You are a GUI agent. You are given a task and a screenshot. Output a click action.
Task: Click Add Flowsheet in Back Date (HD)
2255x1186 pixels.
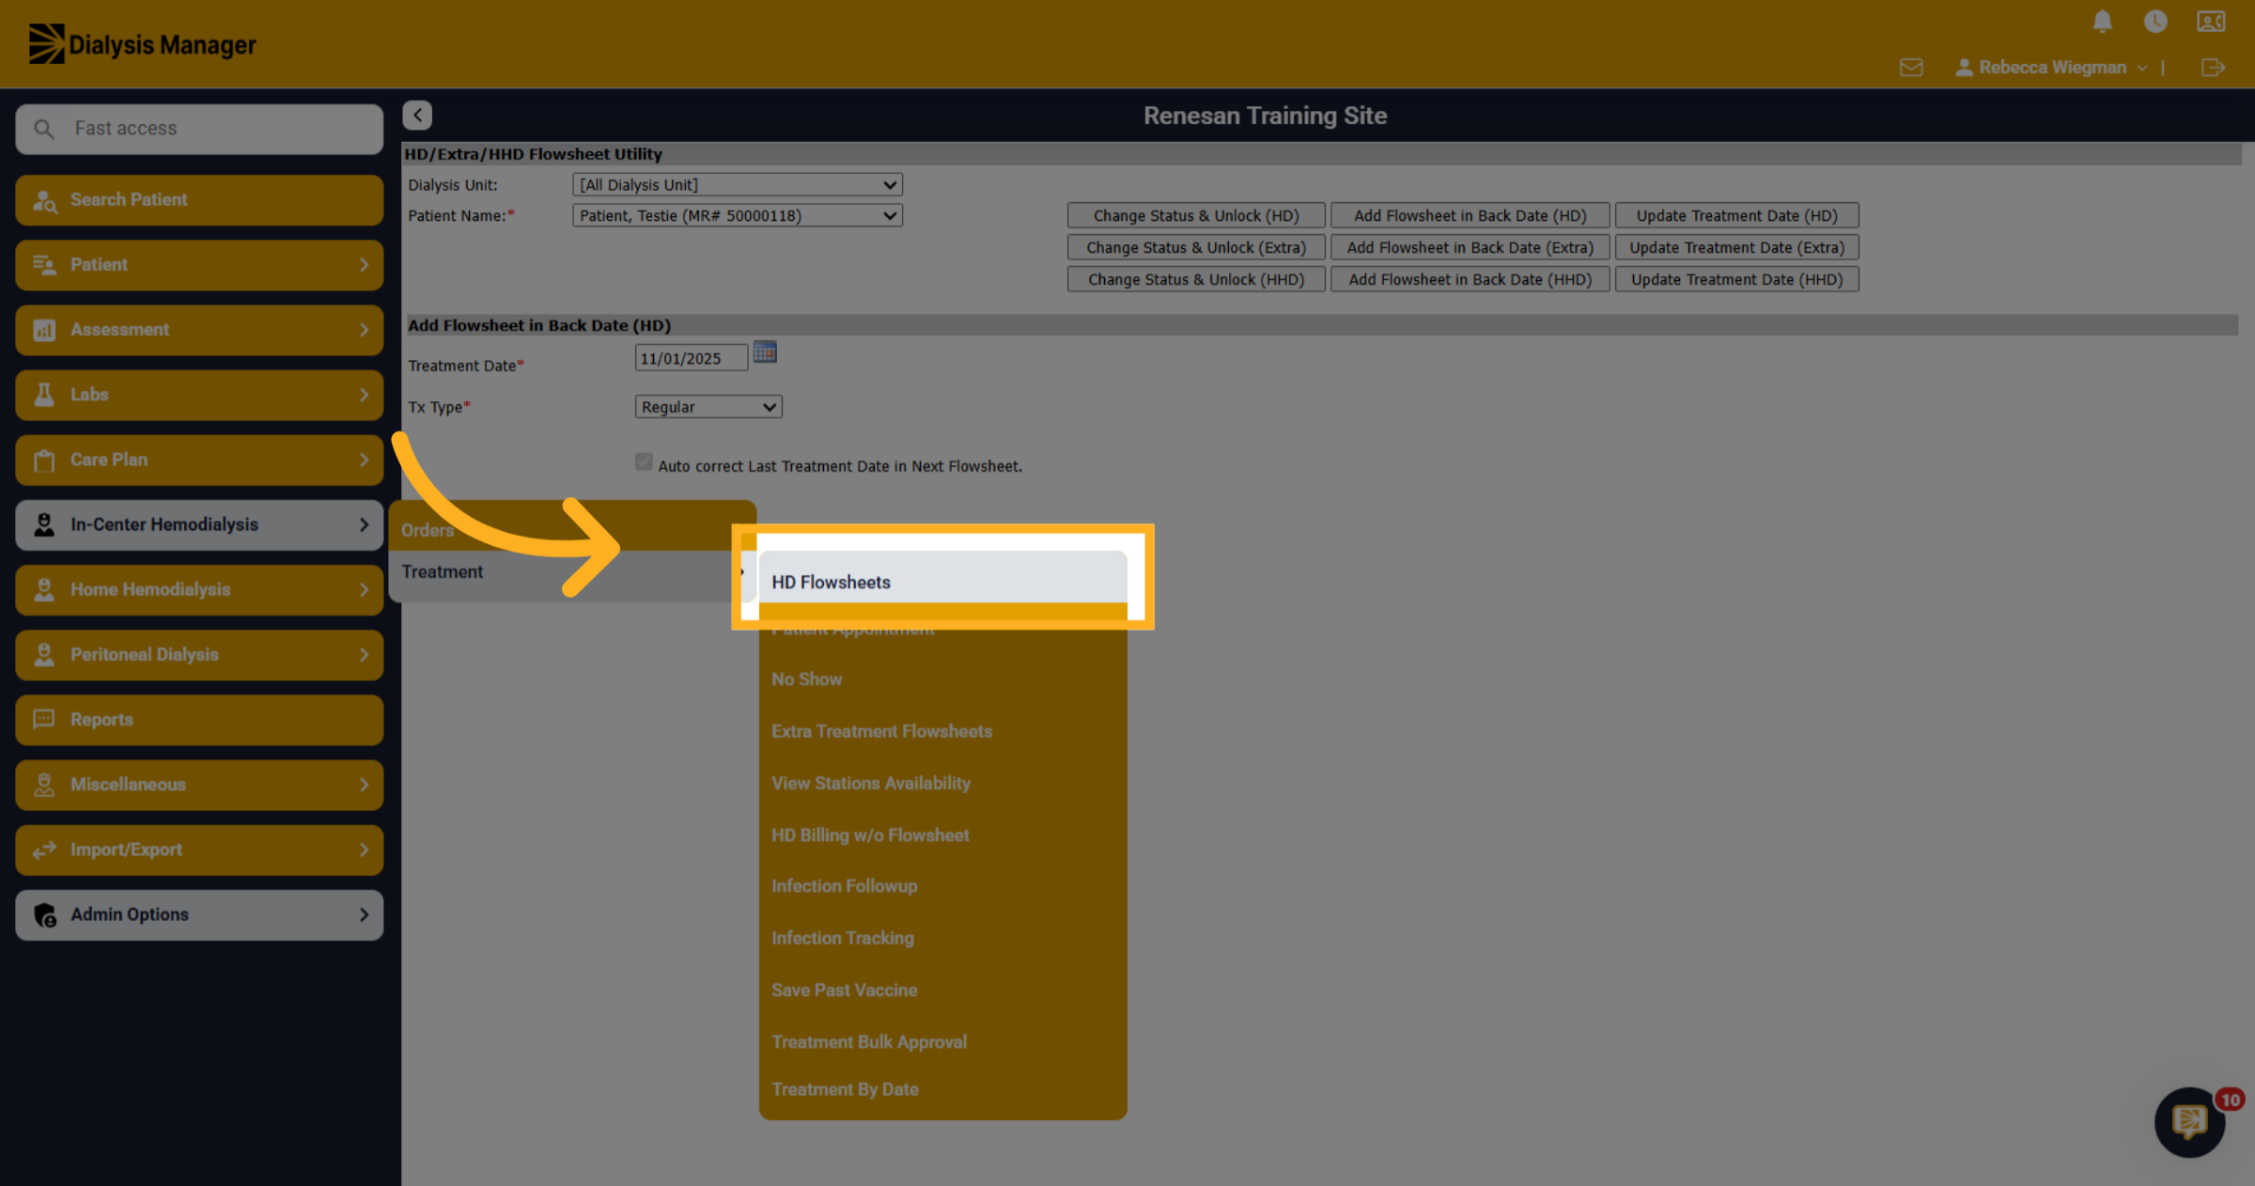tap(1470, 215)
